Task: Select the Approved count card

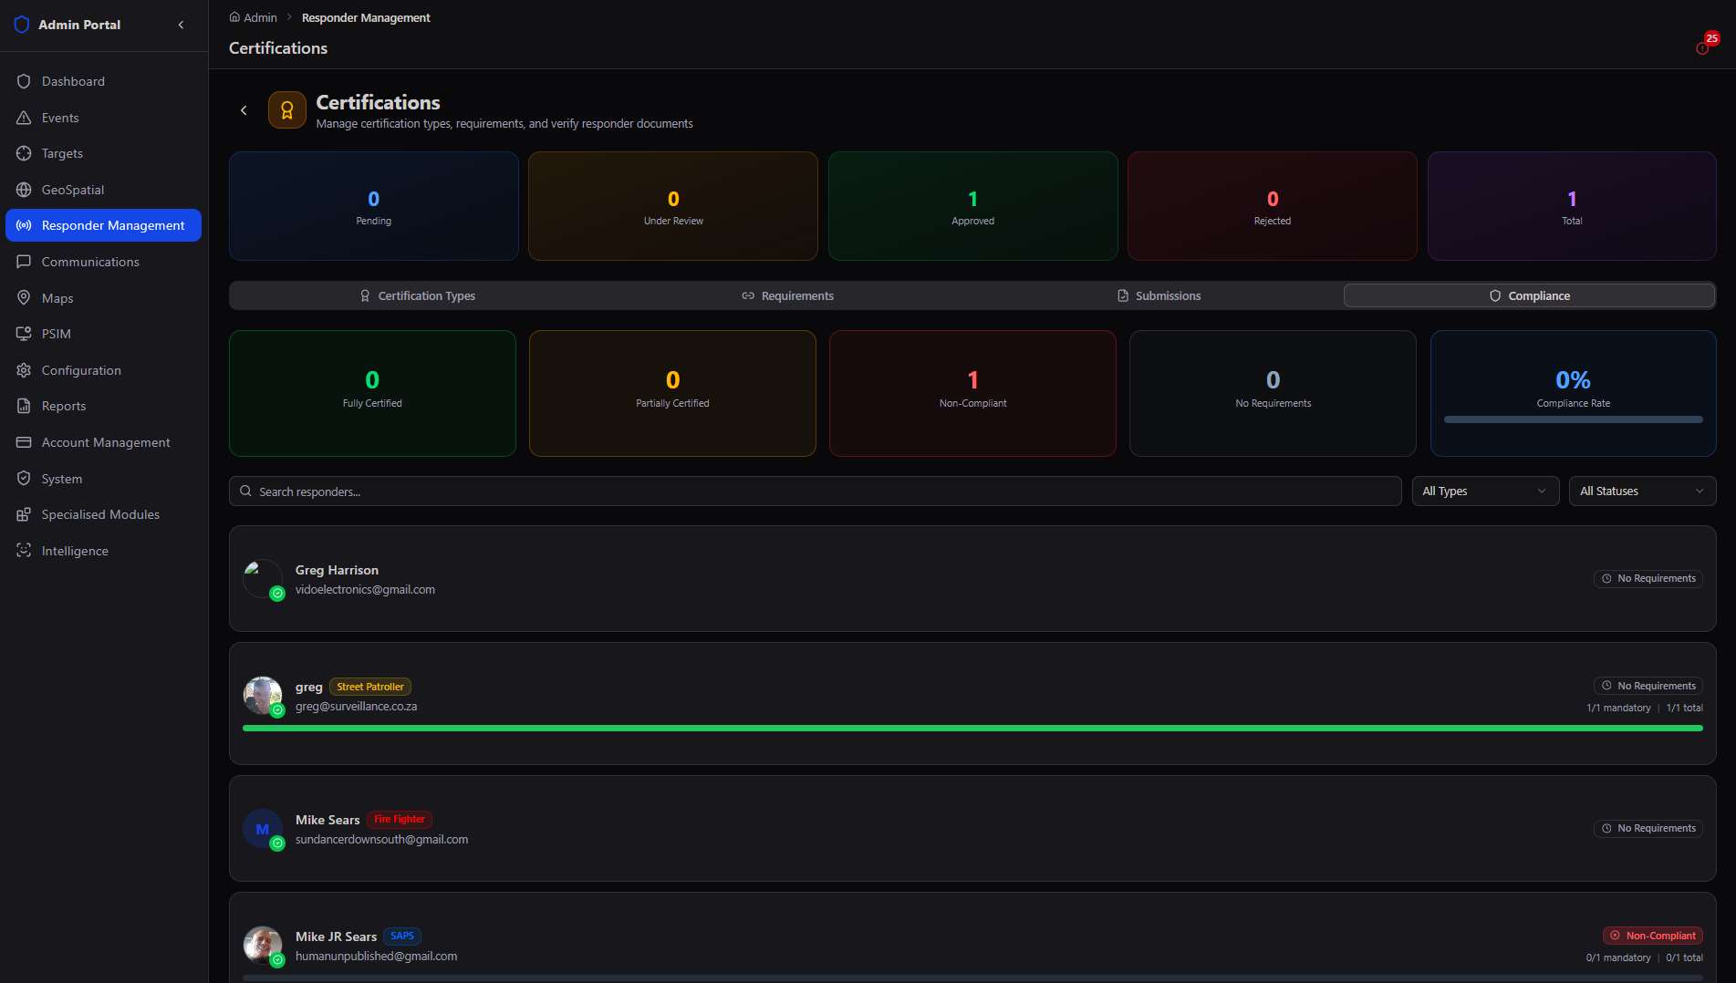Action: tap(972, 206)
